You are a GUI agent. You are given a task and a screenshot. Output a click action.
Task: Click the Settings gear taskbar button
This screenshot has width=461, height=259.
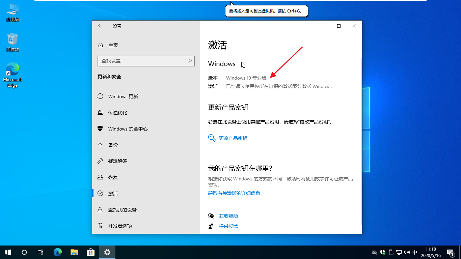tap(107, 252)
